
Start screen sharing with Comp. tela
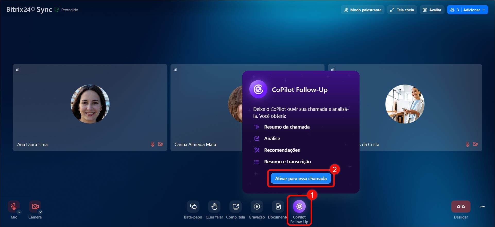tap(235, 207)
